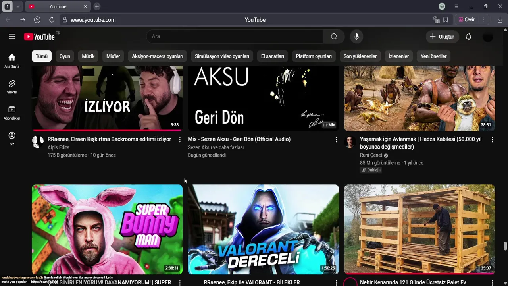The width and height of the screenshot is (508, 286).
Task: Select Son yüklenenler chip
Action: tap(360, 56)
